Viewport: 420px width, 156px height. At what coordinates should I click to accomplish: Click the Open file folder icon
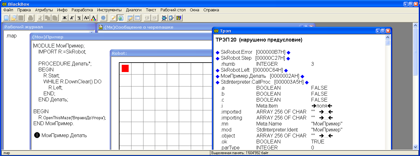[x=14, y=18]
